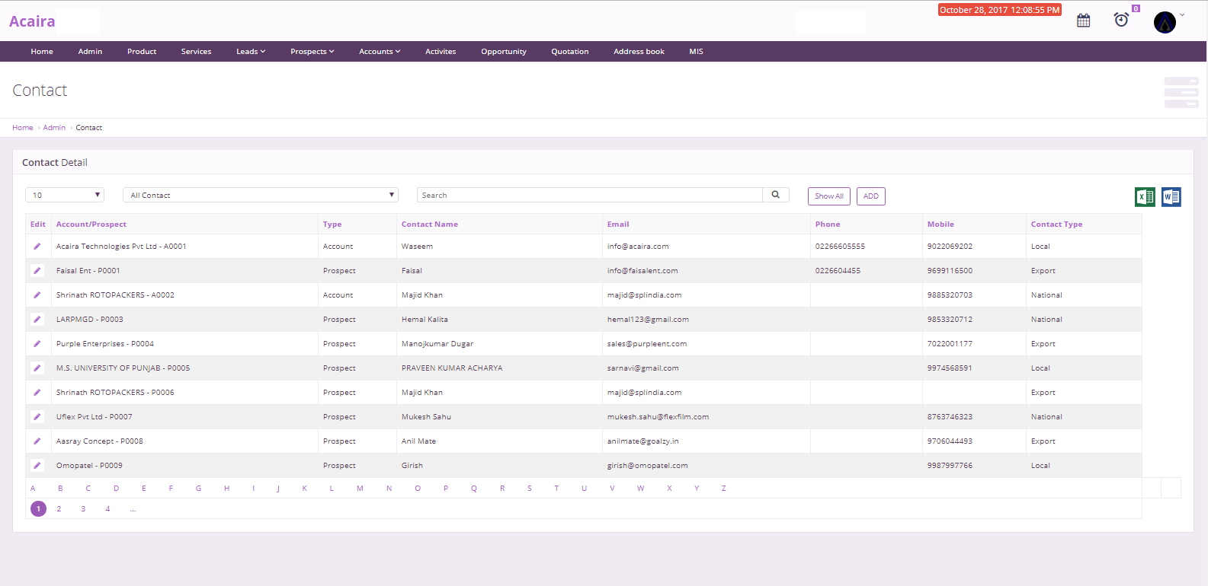Viewport: 1208px width, 586px height.
Task: Open the calendar icon in header
Action: (1083, 21)
